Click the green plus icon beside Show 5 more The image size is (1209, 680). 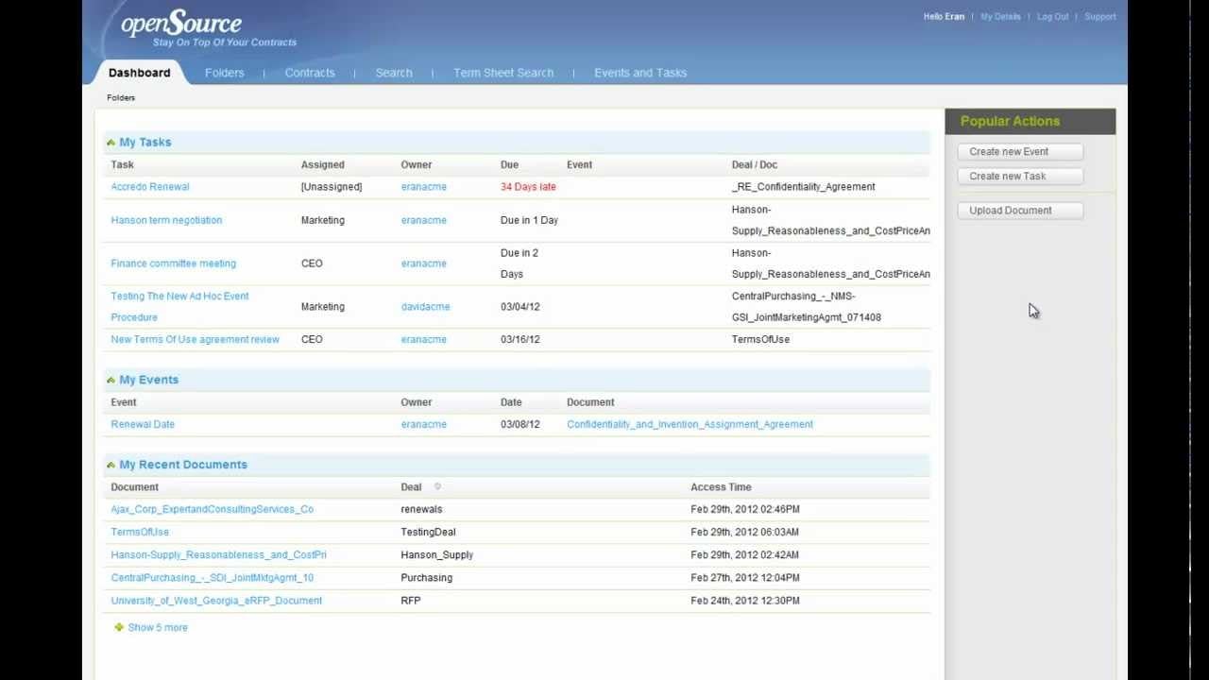[x=118, y=627]
